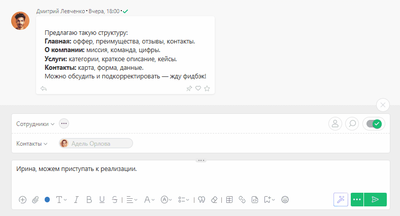Open the font color A dropdown
Screen dimensions: 400x216
[149, 200]
